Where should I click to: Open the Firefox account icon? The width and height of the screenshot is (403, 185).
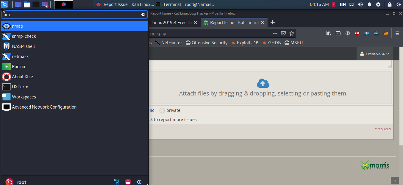tap(348, 34)
